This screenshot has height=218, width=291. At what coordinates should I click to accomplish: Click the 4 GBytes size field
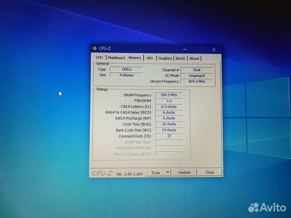coord(127,75)
